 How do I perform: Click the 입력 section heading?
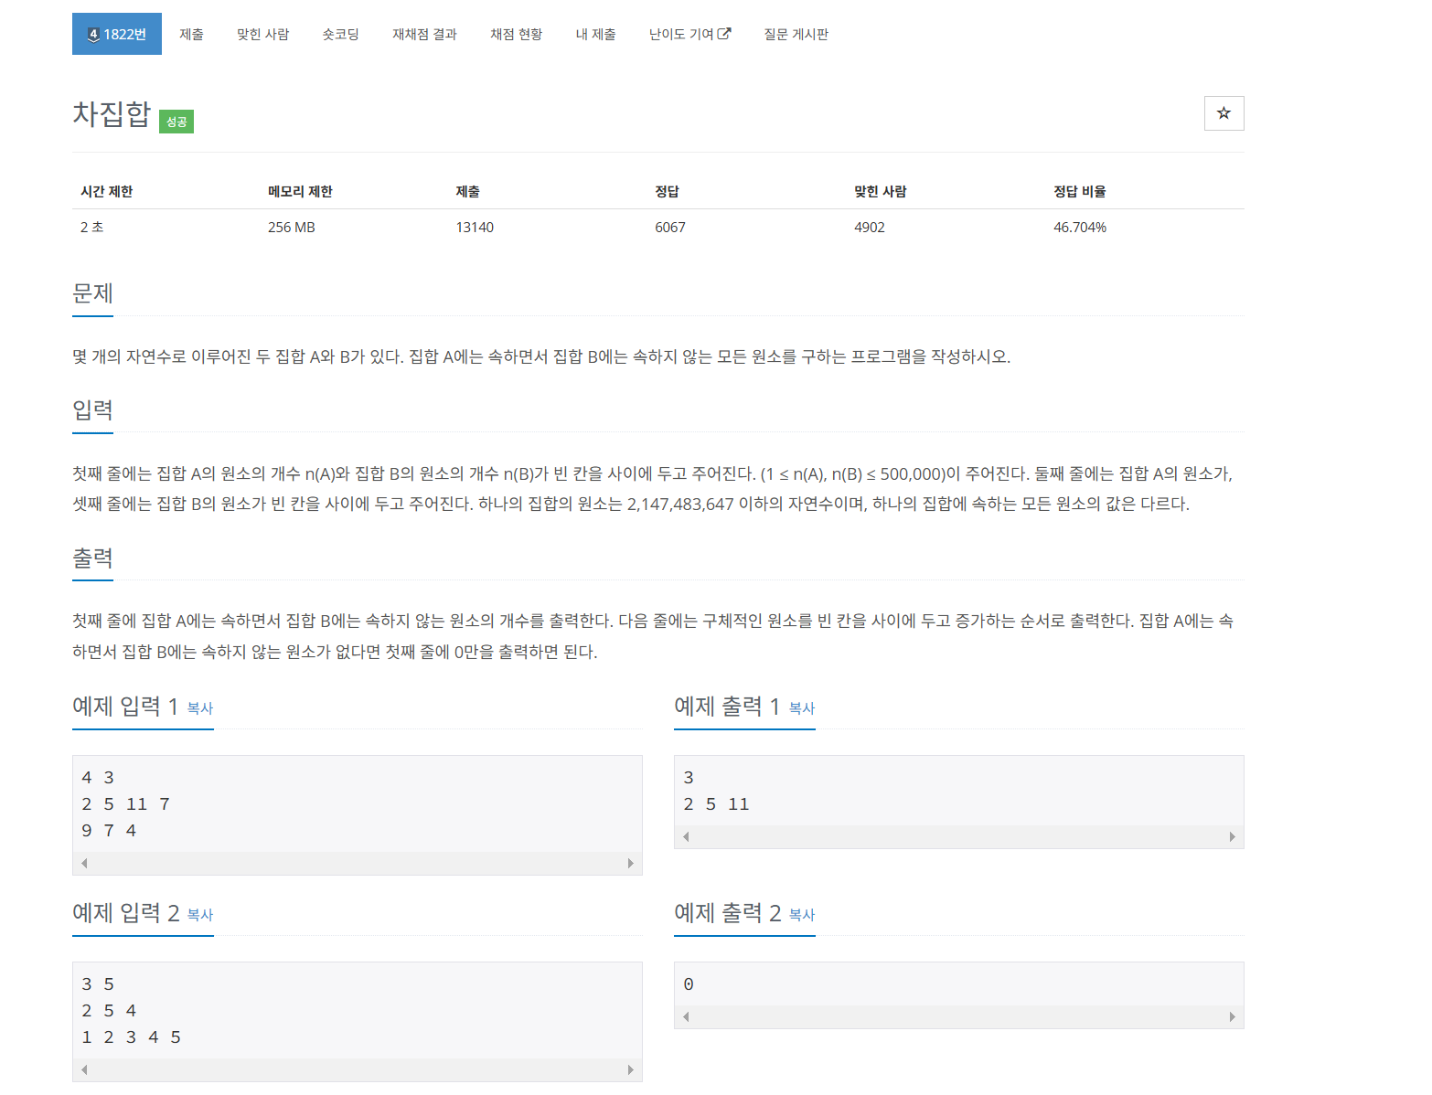pyautogui.click(x=92, y=409)
